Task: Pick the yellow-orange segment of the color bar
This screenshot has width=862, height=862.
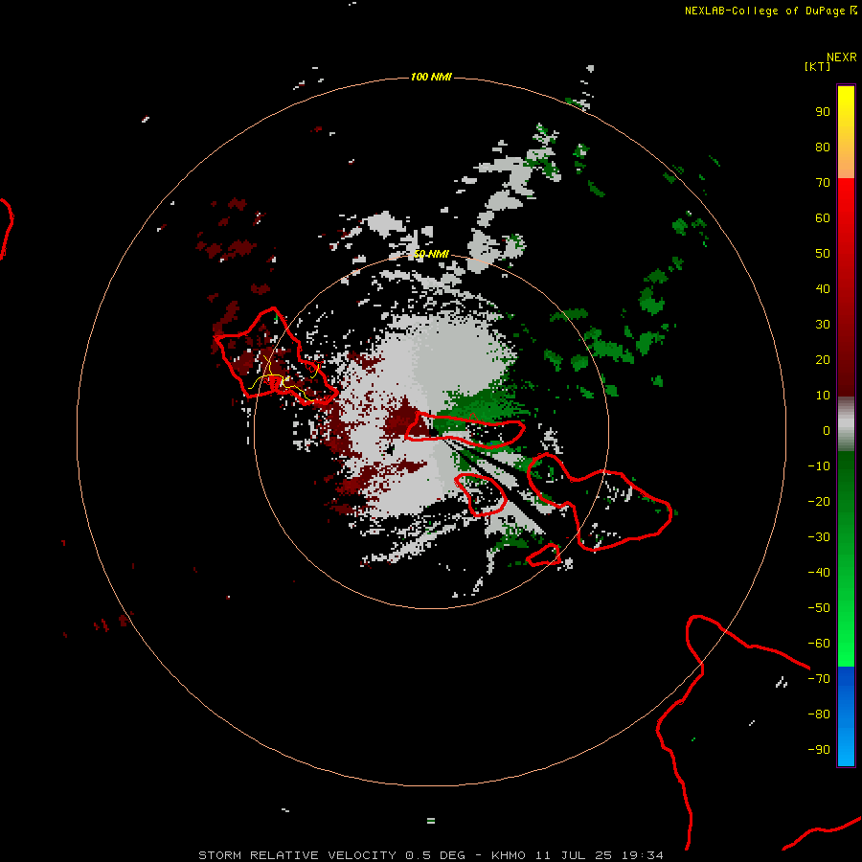Action: pyautogui.click(x=846, y=132)
